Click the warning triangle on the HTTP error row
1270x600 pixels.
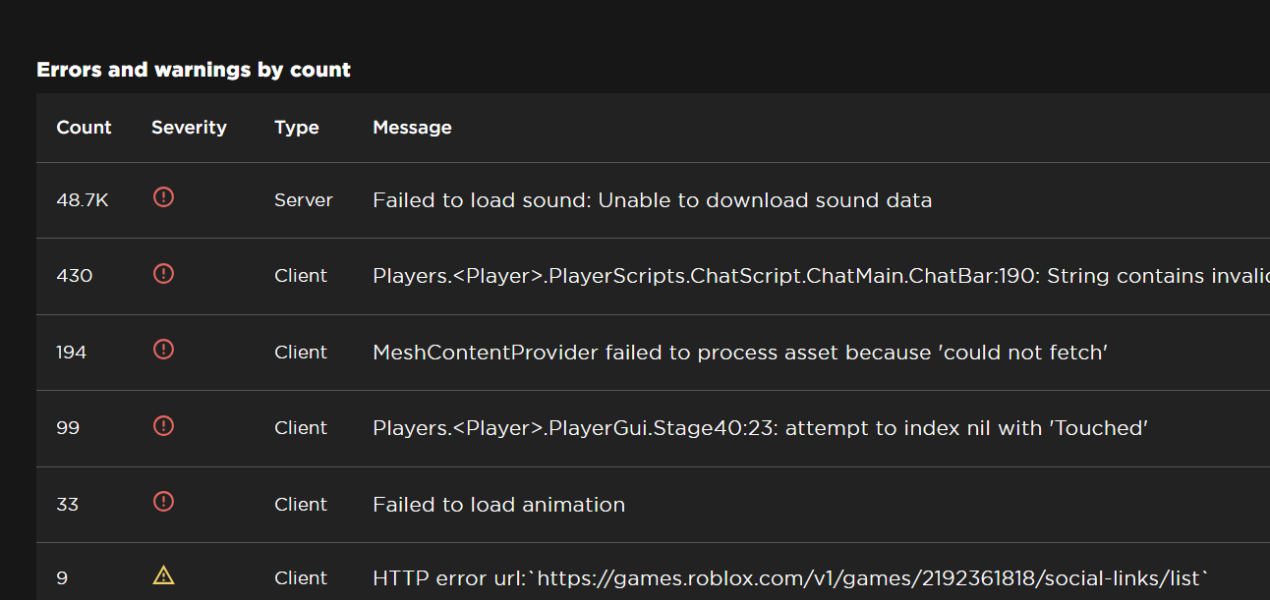tap(163, 576)
